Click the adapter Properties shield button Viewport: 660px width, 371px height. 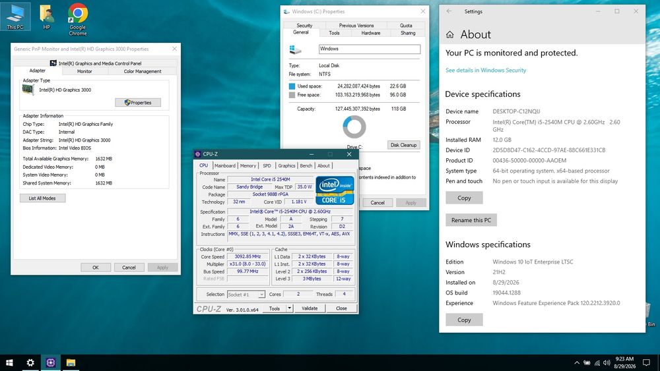pyautogui.click(x=138, y=103)
